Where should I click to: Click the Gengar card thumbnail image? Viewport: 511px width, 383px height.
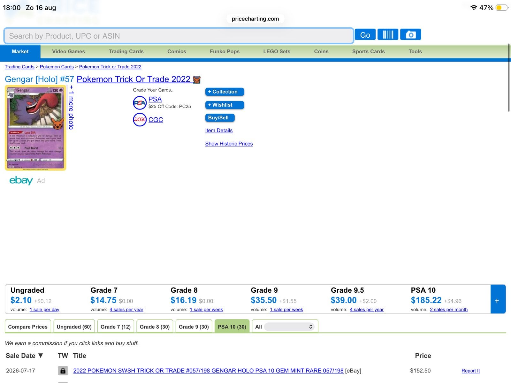click(x=35, y=128)
